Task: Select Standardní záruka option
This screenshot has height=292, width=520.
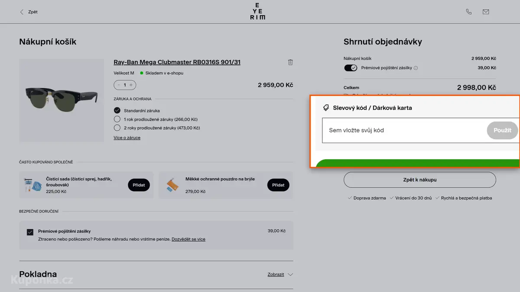Action: pos(117,110)
